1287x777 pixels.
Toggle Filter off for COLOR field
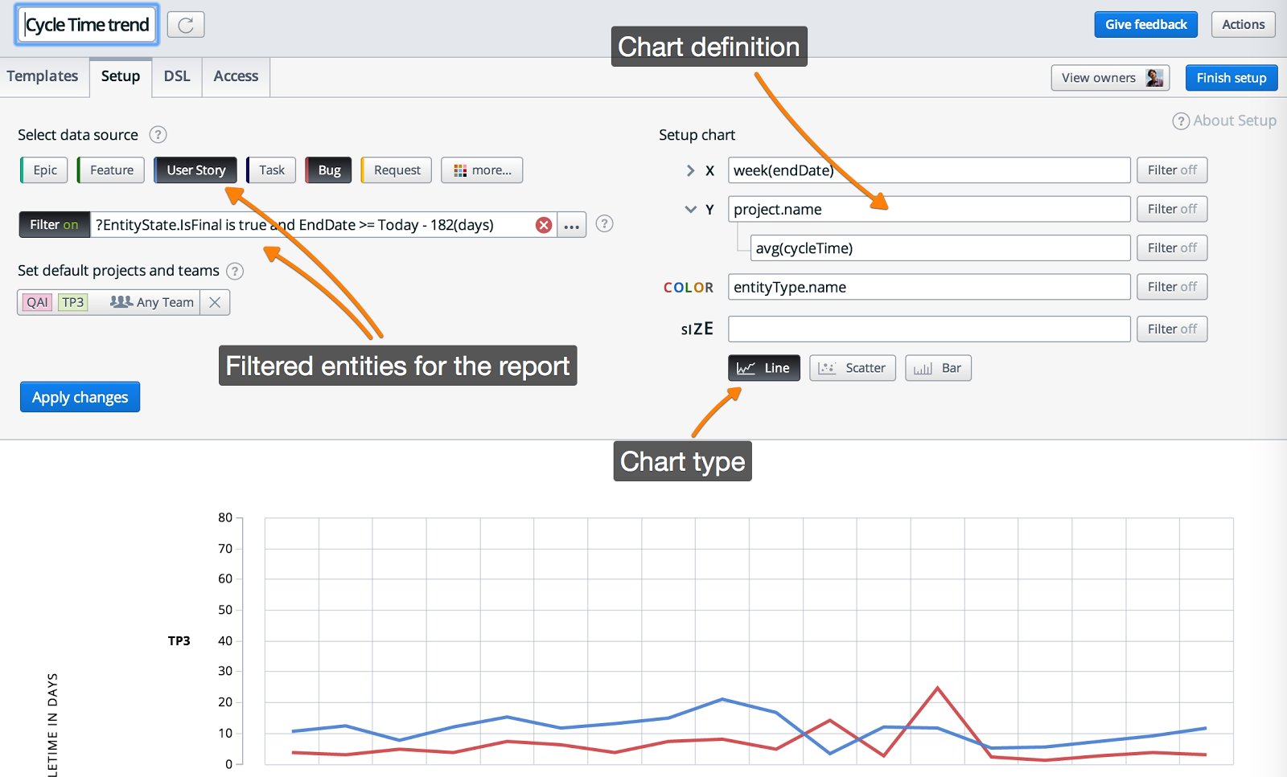click(1172, 287)
